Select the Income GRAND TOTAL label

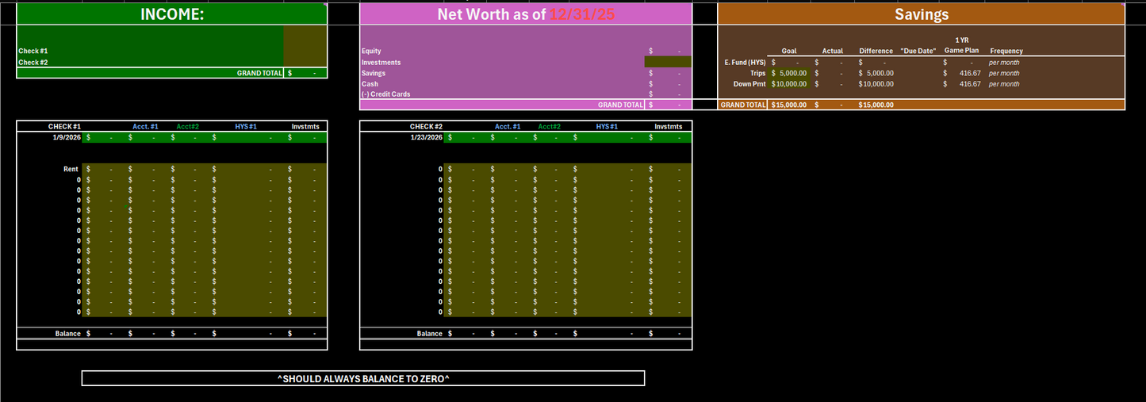(x=259, y=73)
